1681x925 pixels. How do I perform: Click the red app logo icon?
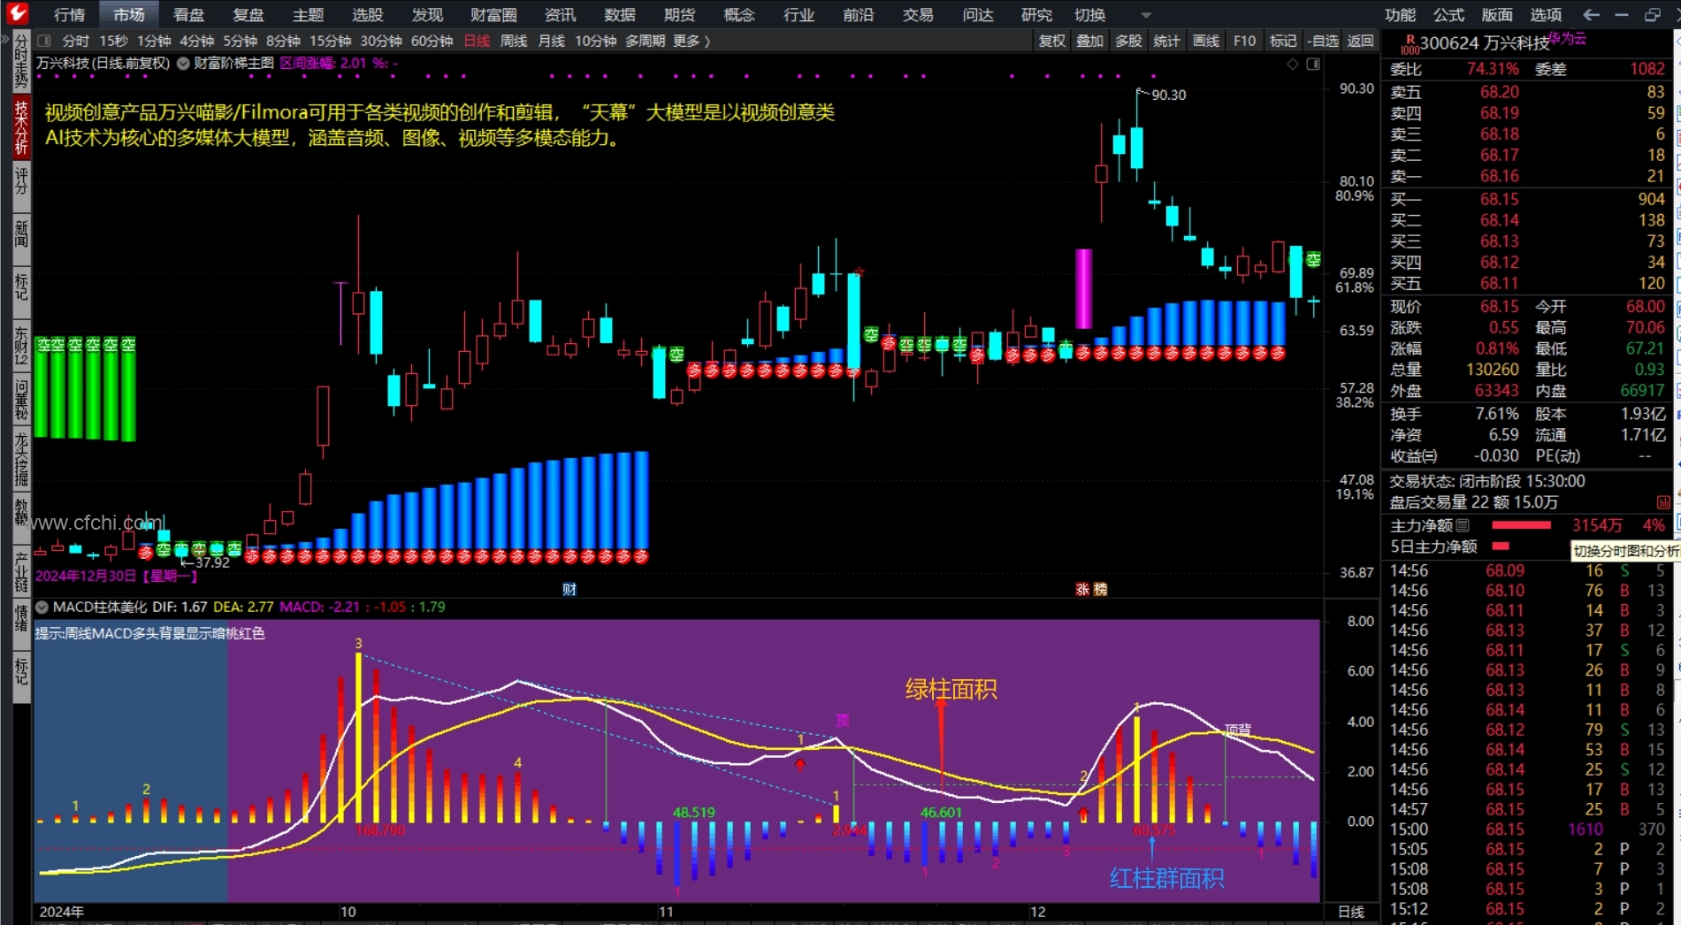pos(17,13)
